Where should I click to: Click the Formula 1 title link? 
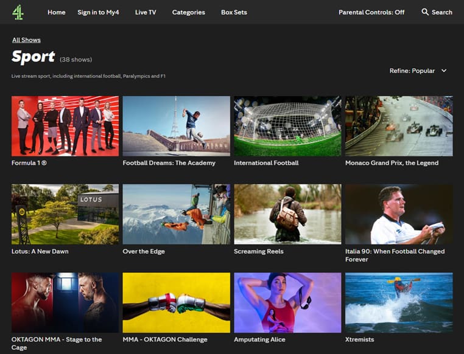[x=29, y=163]
